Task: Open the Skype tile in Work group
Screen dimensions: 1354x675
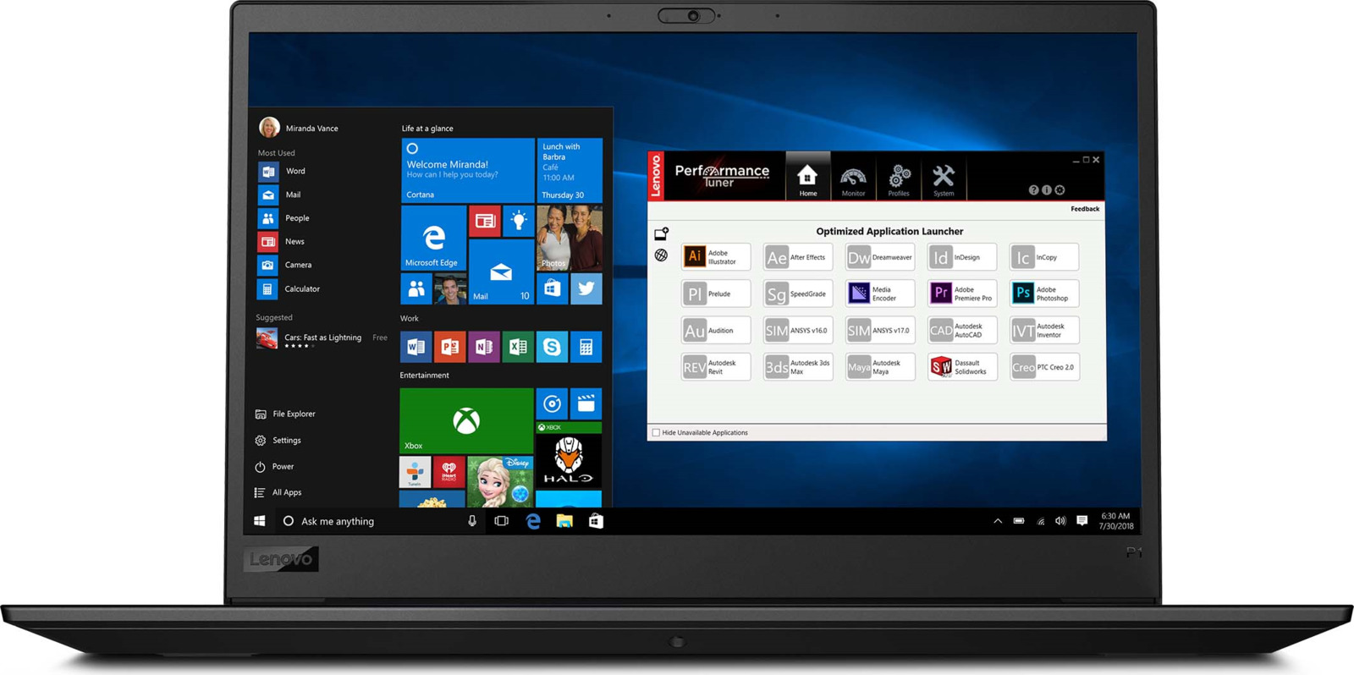Action: (x=552, y=347)
